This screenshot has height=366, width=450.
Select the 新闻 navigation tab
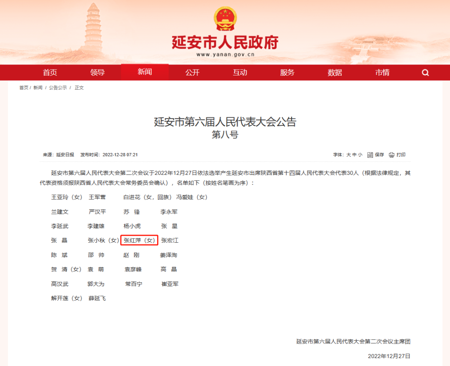[x=145, y=72]
